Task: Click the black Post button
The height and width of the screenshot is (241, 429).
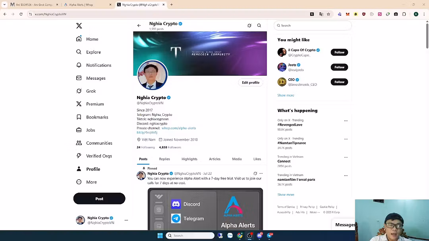Action: 99,199
